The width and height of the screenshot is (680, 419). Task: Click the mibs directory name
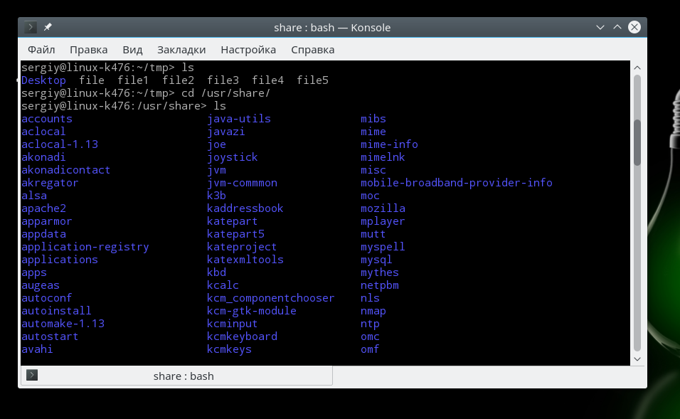pos(373,119)
